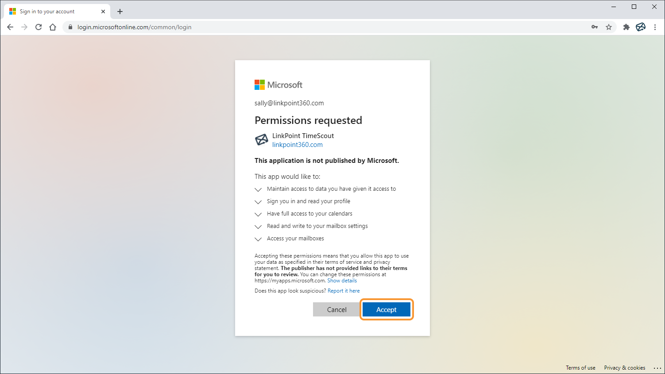665x374 pixels.
Task: Click 'LinkPoint TimeScout' app name
Action: [x=303, y=136]
